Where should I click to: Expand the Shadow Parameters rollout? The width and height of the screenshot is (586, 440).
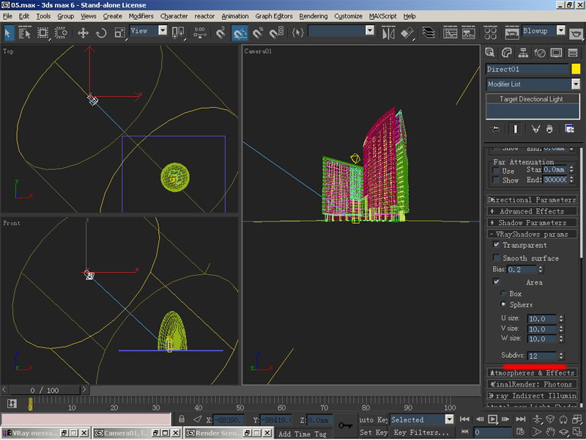point(533,223)
